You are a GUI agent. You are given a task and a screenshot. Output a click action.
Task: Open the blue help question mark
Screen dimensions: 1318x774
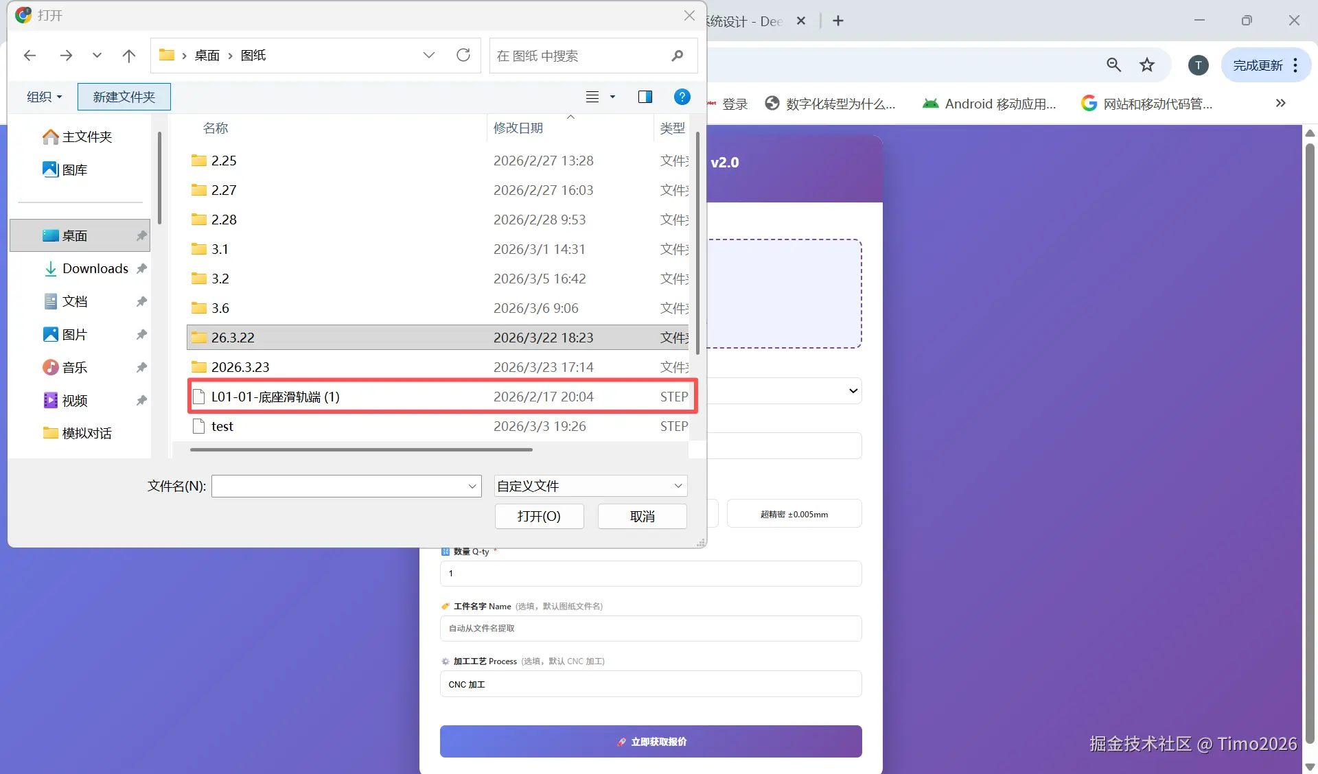click(x=682, y=97)
